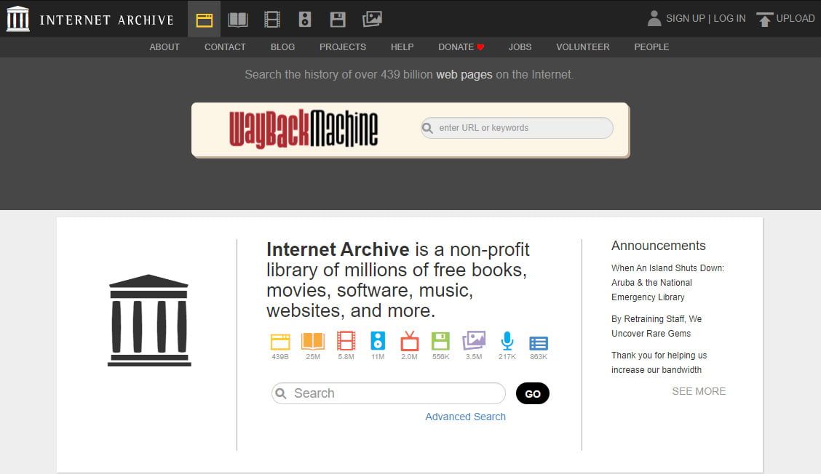Click the user avatar icon beside Sign Up
Screen dimensions: 821x474
tap(654, 18)
